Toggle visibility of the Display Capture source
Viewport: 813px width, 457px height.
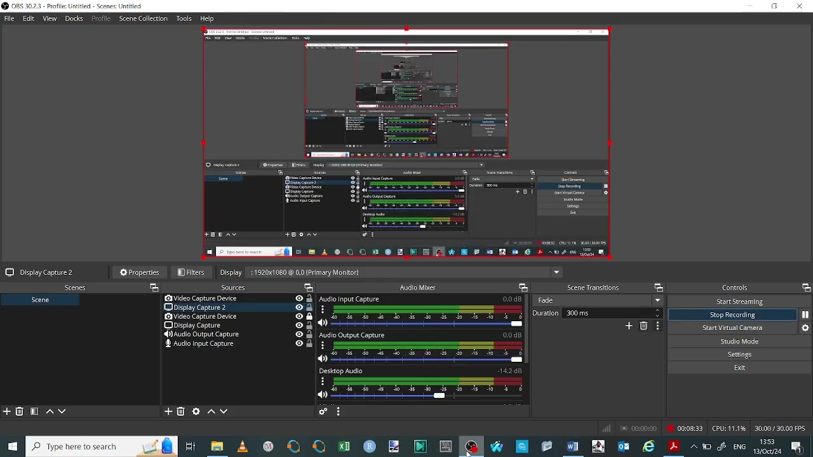point(299,326)
